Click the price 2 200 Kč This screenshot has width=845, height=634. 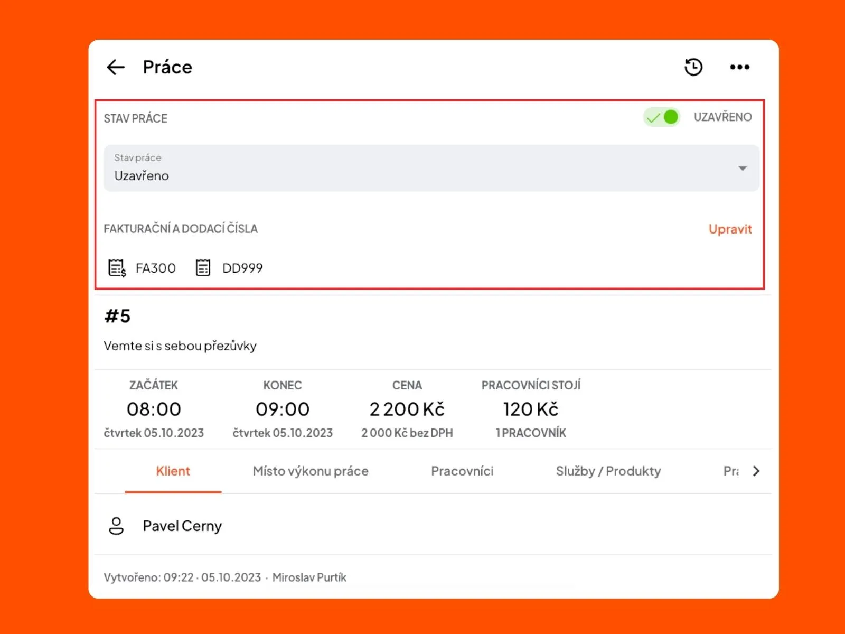coord(407,409)
